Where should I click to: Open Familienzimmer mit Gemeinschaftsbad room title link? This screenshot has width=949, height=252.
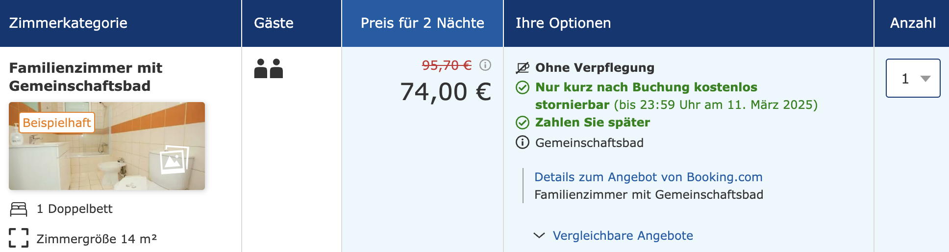point(86,77)
